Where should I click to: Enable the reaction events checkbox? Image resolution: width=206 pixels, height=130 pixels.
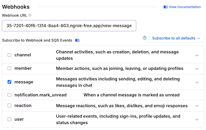tap(9, 105)
